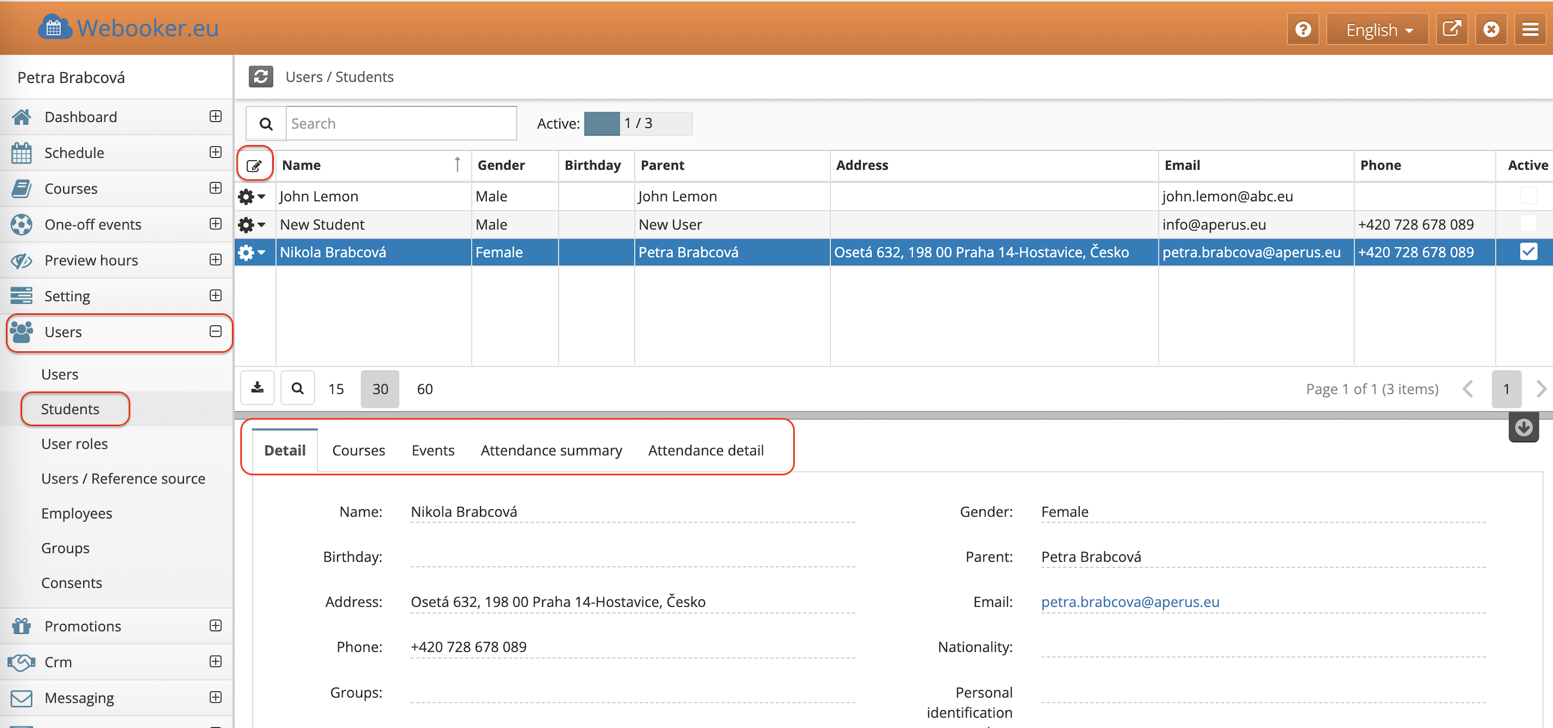The height and width of the screenshot is (728, 1553).
Task: Expand the Courses sidebar section
Action: [x=215, y=188]
